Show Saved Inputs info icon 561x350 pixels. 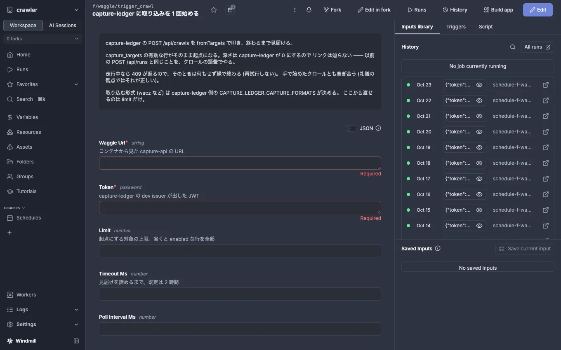(x=438, y=248)
